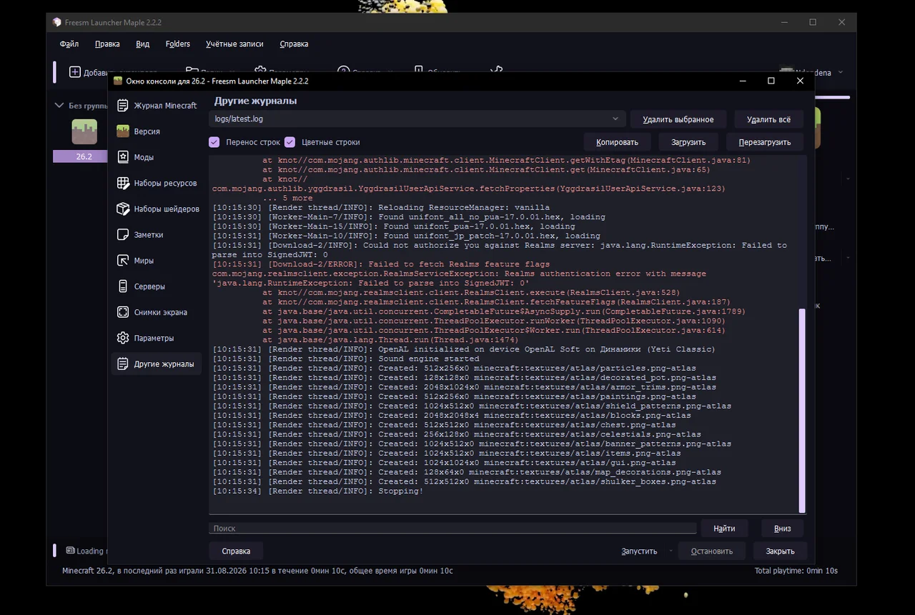Viewport: 915px width, 615px height.
Task: Open the Notes (Заметки) icon
Action: point(122,234)
